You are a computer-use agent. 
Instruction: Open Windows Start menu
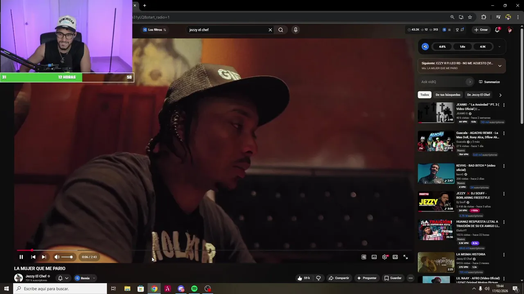(x=7, y=289)
